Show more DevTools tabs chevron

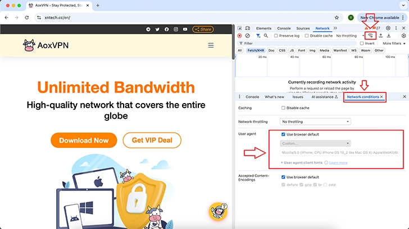tap(335, 28)
